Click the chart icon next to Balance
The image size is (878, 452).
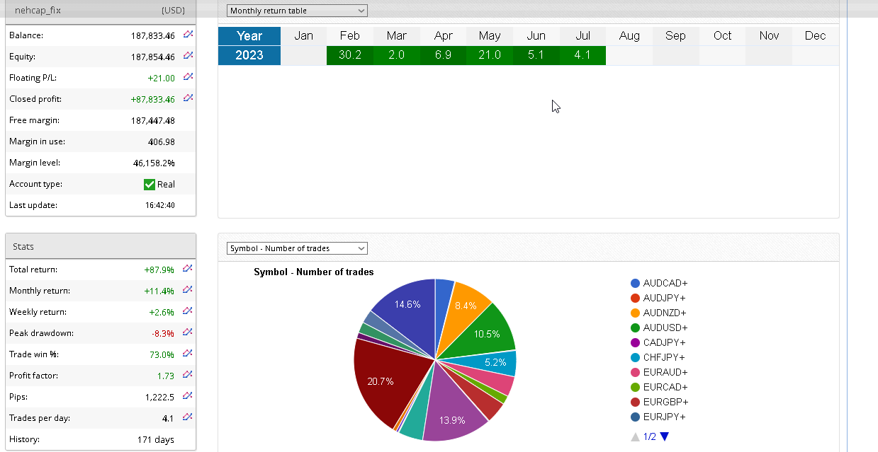(188, 35)
